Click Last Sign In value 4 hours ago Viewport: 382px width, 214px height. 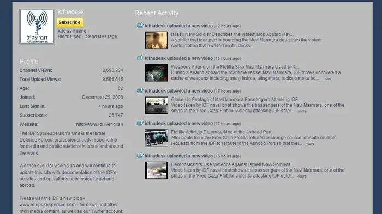coord(111,106)
